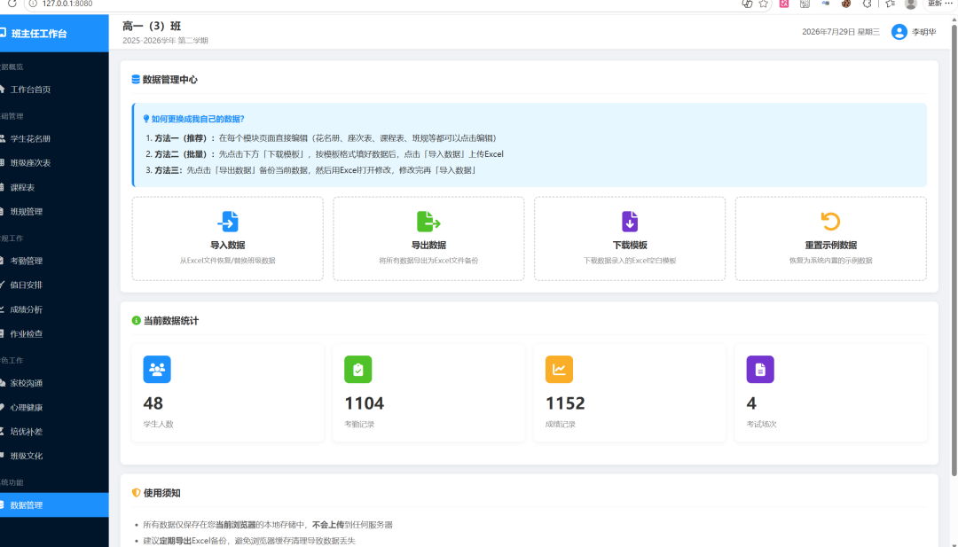The width and height of the screenshot is (958, 547).
Task: Open 工作台首页 in the sidebar
Action: (x=54, y=90)
